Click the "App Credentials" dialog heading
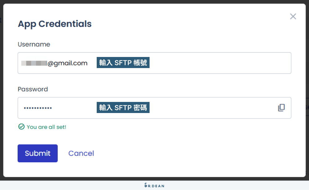 pos(54,24)
